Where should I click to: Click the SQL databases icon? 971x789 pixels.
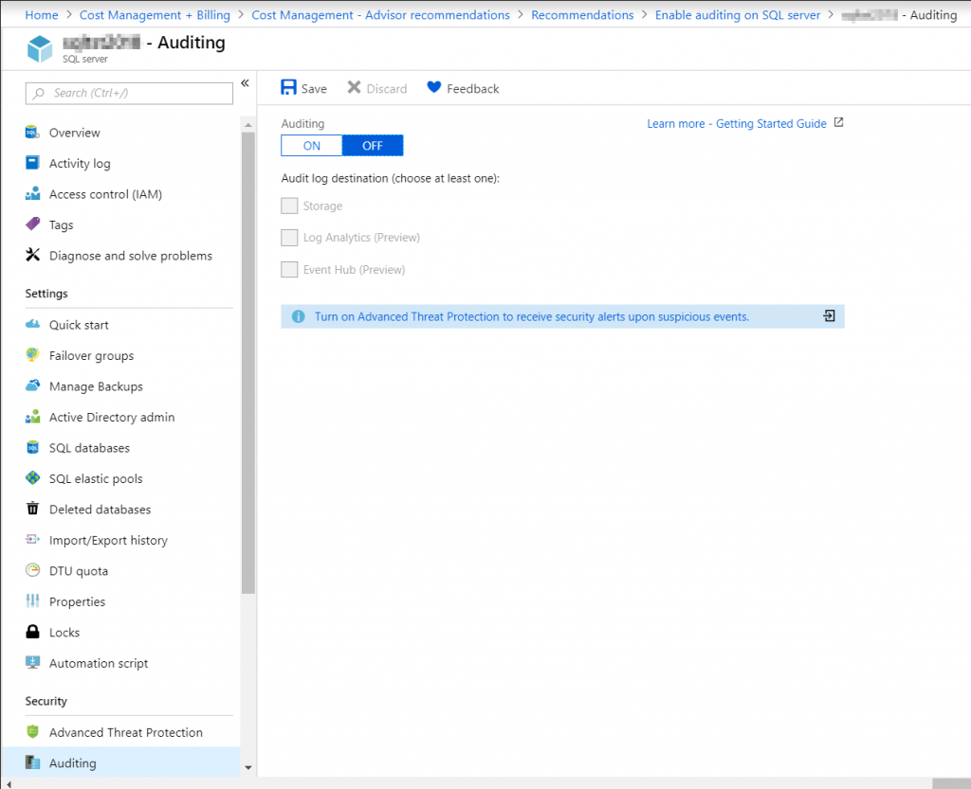click(x=32, y=447)
